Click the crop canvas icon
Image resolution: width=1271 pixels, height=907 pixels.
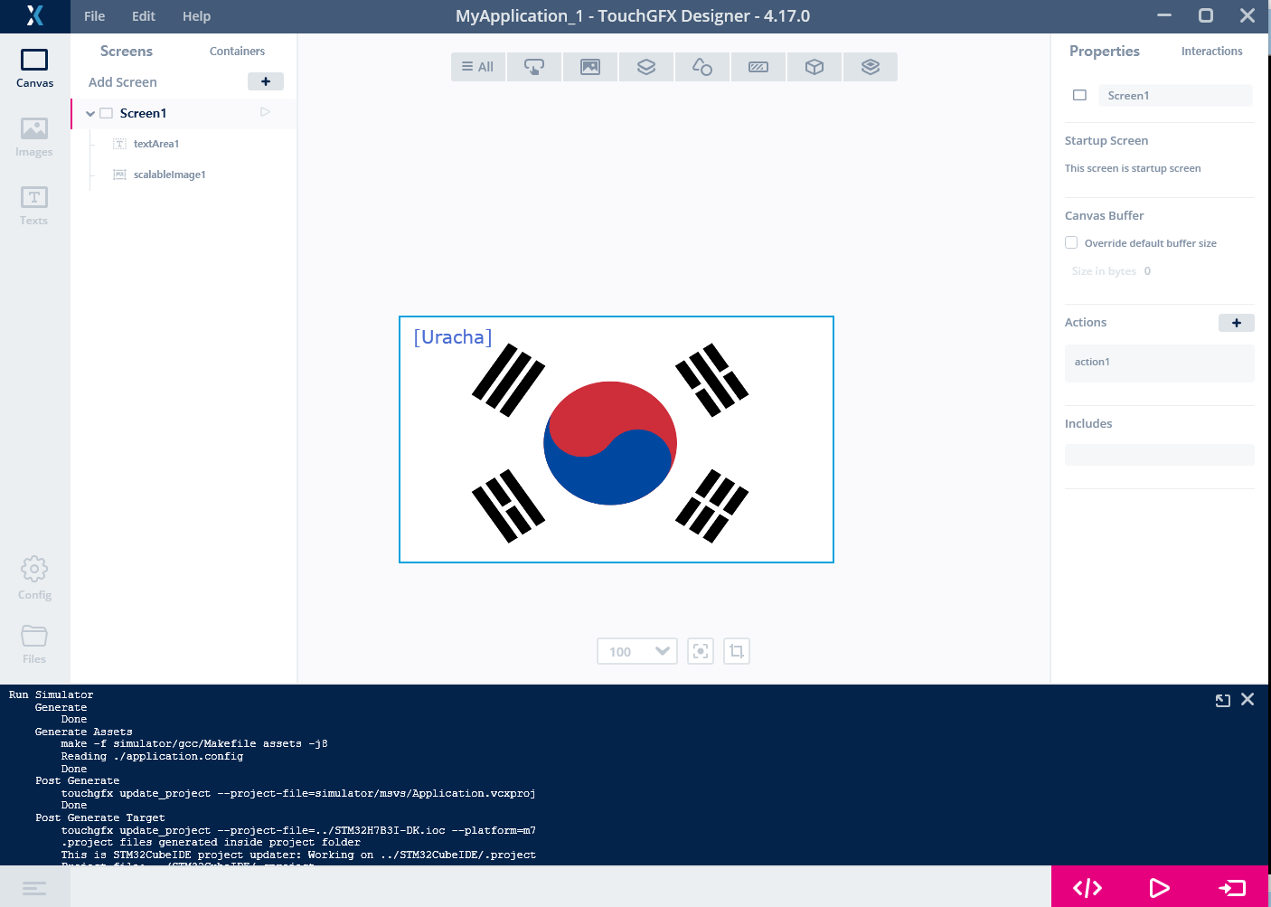(x=737, y=651)
